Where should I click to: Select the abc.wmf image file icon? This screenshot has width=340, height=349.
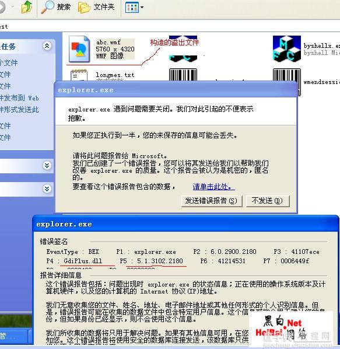click(79, 49)
